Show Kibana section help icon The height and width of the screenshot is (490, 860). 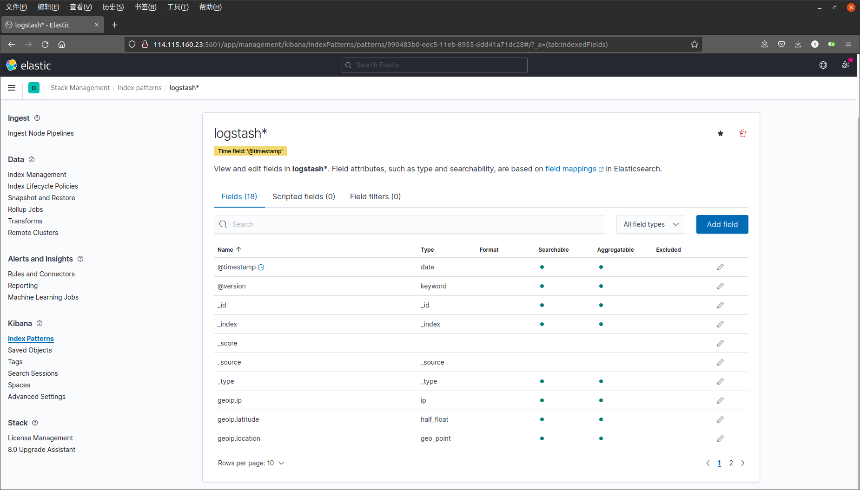(x=40, y=323)
